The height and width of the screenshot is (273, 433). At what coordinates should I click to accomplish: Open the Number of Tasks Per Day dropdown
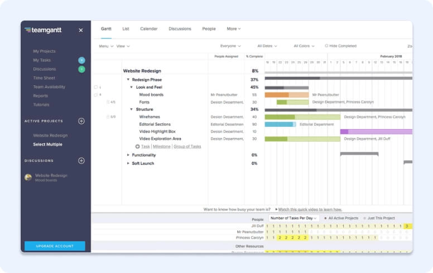click(294, 219)
